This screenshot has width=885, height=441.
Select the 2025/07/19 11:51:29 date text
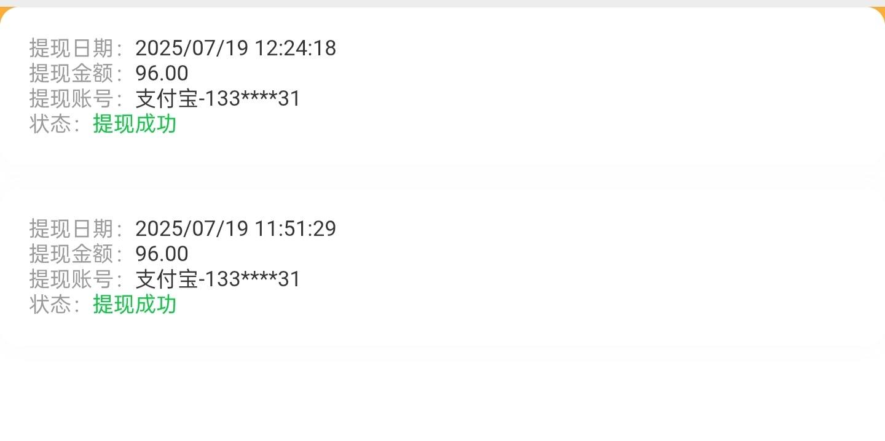(x=235, y=228)
